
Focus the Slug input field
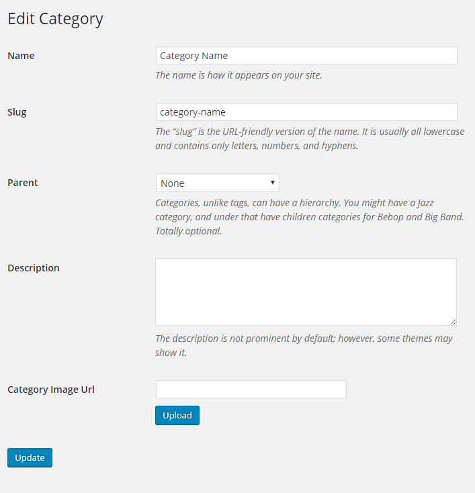coord(306,112)
